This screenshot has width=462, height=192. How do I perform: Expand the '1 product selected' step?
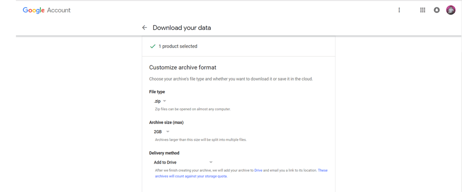[x=178, y=47]
